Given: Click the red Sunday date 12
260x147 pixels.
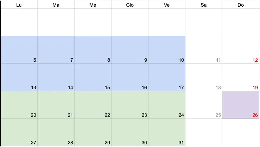Looking at the screenshot, I should click(241, 50).
